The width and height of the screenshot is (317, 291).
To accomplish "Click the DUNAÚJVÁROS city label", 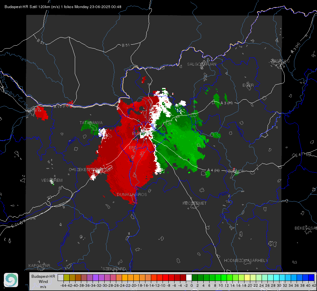I will point(132,194).
